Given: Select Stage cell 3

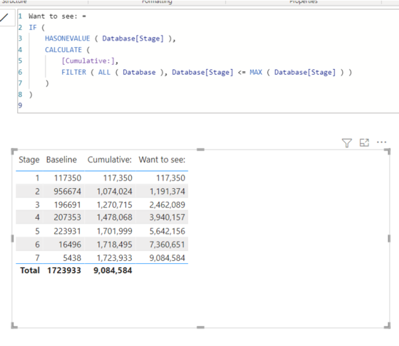Looking at the screenshot, I should point(37,205).
